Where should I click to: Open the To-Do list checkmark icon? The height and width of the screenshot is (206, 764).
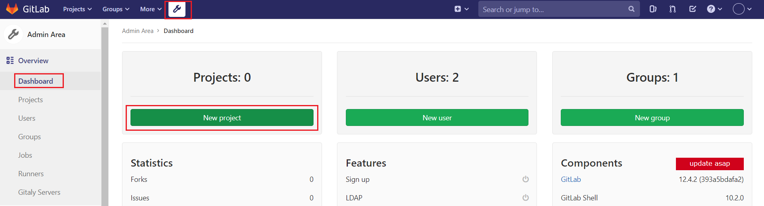click(692, 9)
